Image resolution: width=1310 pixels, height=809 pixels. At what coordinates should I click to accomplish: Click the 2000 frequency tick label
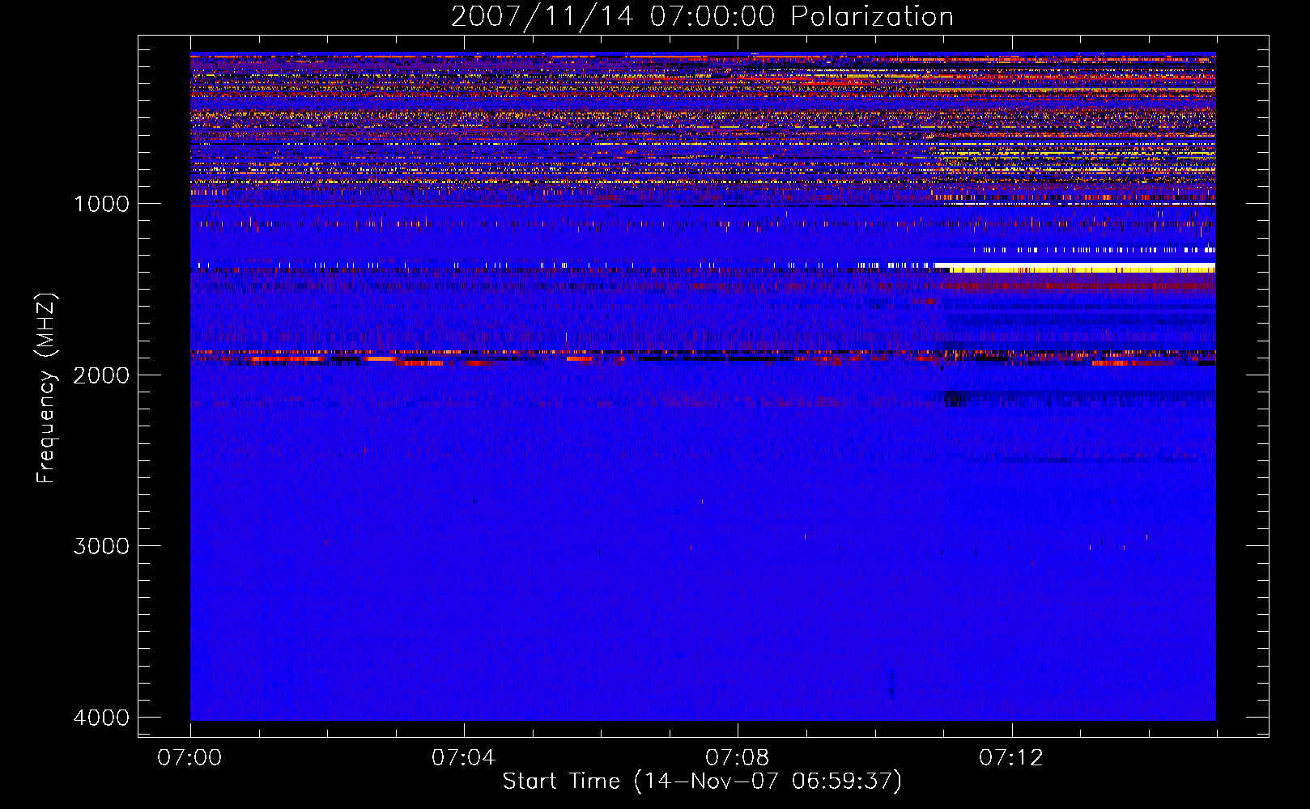pyautogui.click(x=102, y=375)
